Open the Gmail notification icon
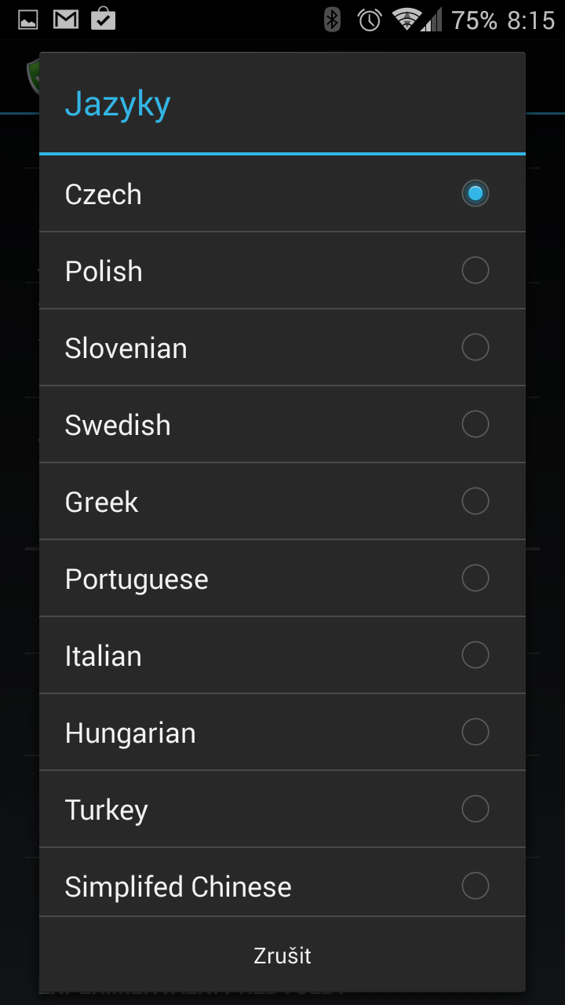The image size is (565, 1005). (x=66, y=20)
